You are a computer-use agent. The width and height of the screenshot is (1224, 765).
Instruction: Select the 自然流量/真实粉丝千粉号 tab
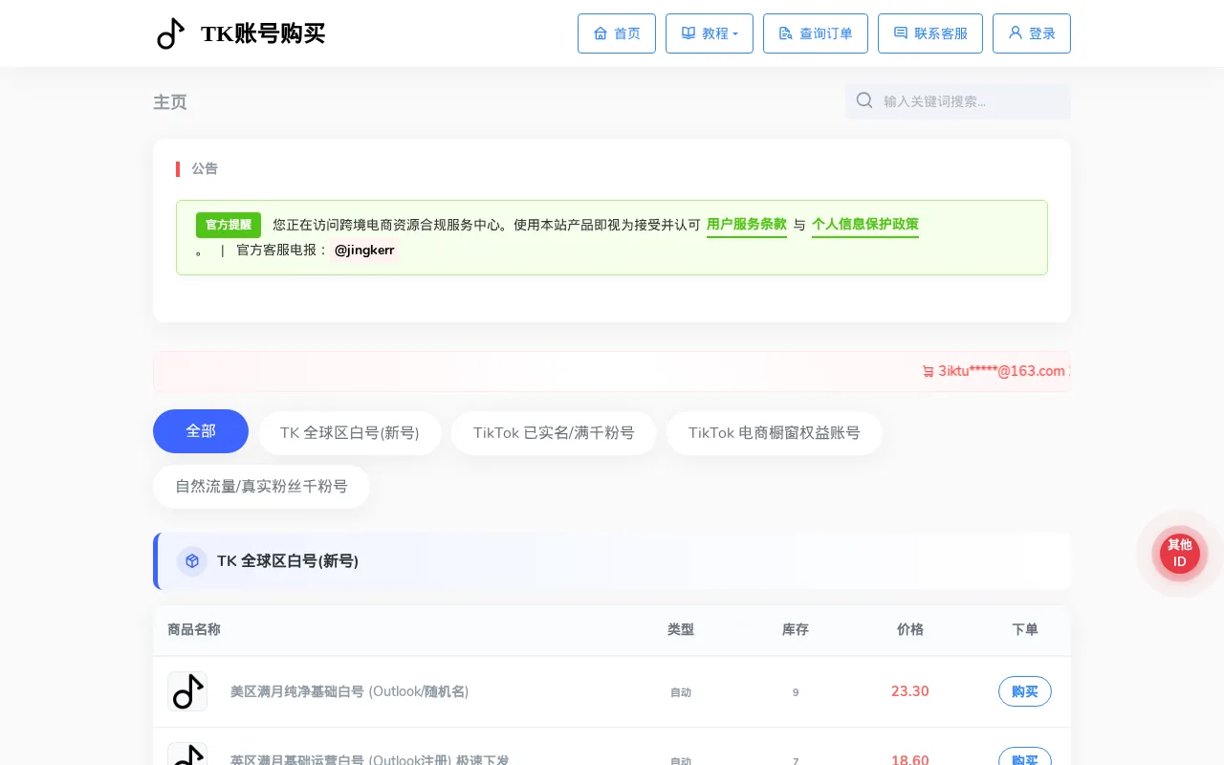pyautogui.click(x=261, y=487)
